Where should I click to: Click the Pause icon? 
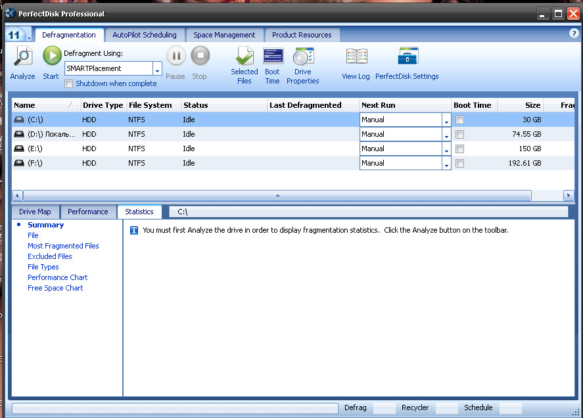pyautogui.click(x=176, y=55)
